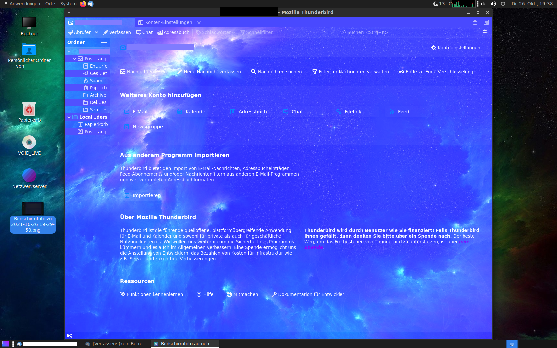Open the Anwendungen menu
This screenshot has width=557, height=348.
[x=22, y=4]
